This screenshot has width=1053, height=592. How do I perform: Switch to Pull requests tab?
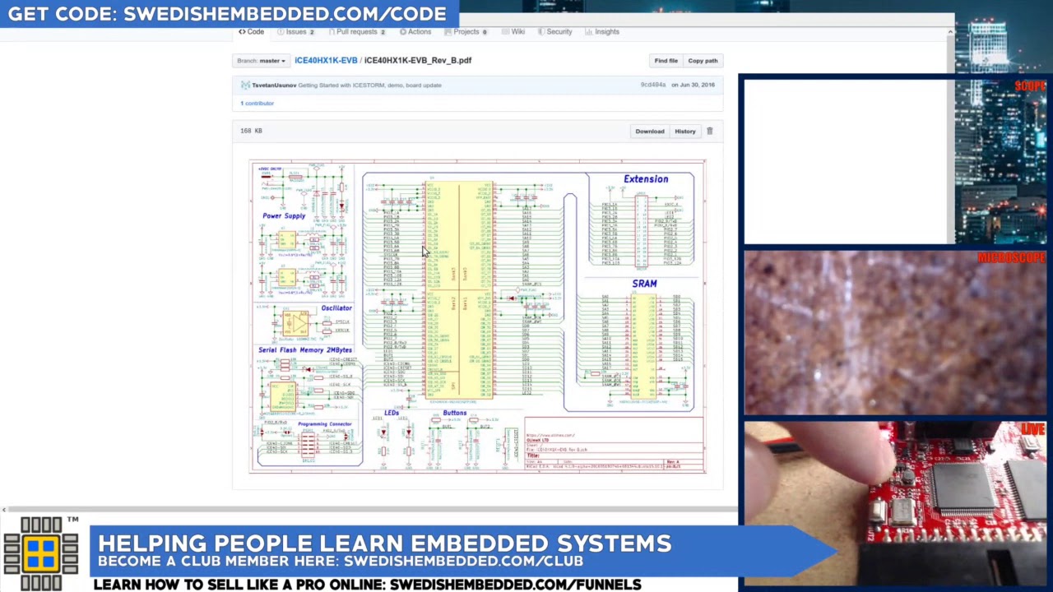point(356,32)
